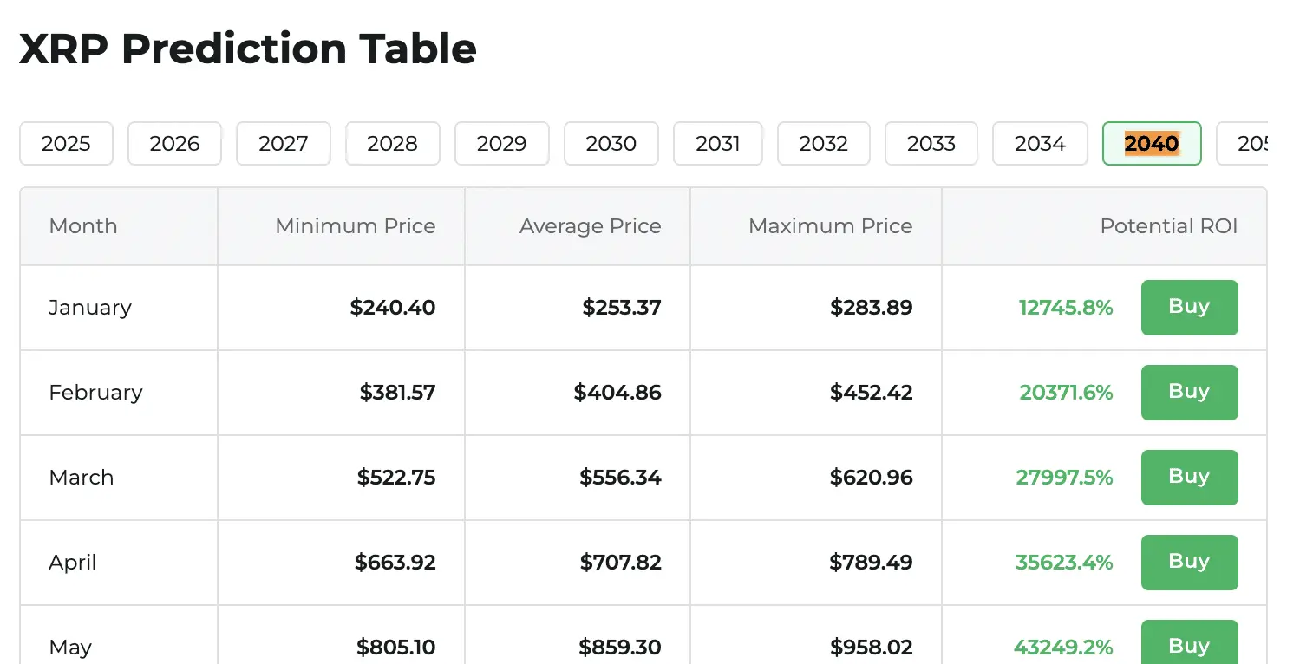The height and width of the screenshot is (664, 1313).
Task: Click the highlighted 2040 year tab
Action: pyautogui.click(x=1152, y=144)
